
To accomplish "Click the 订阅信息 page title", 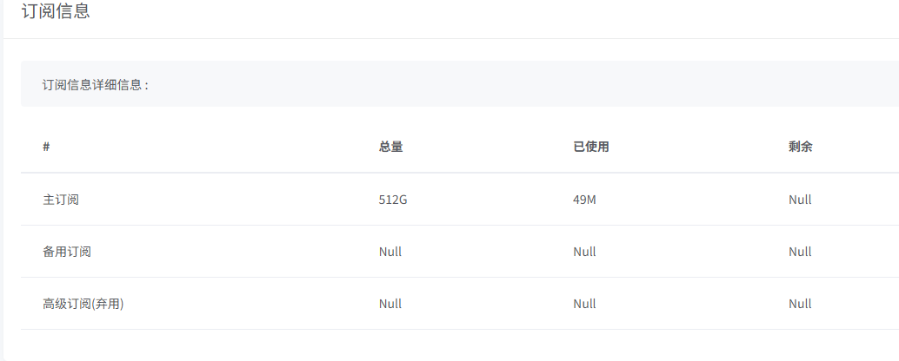I will (x=56, y=12).
